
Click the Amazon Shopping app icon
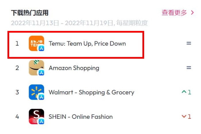(x=36, y=68)
